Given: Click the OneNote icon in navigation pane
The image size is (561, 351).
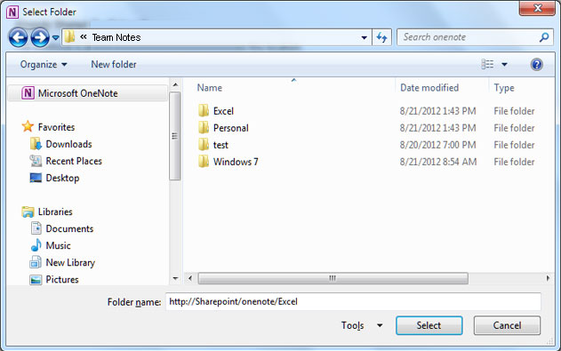Looking at the screenshot, I should click(28, 93).
